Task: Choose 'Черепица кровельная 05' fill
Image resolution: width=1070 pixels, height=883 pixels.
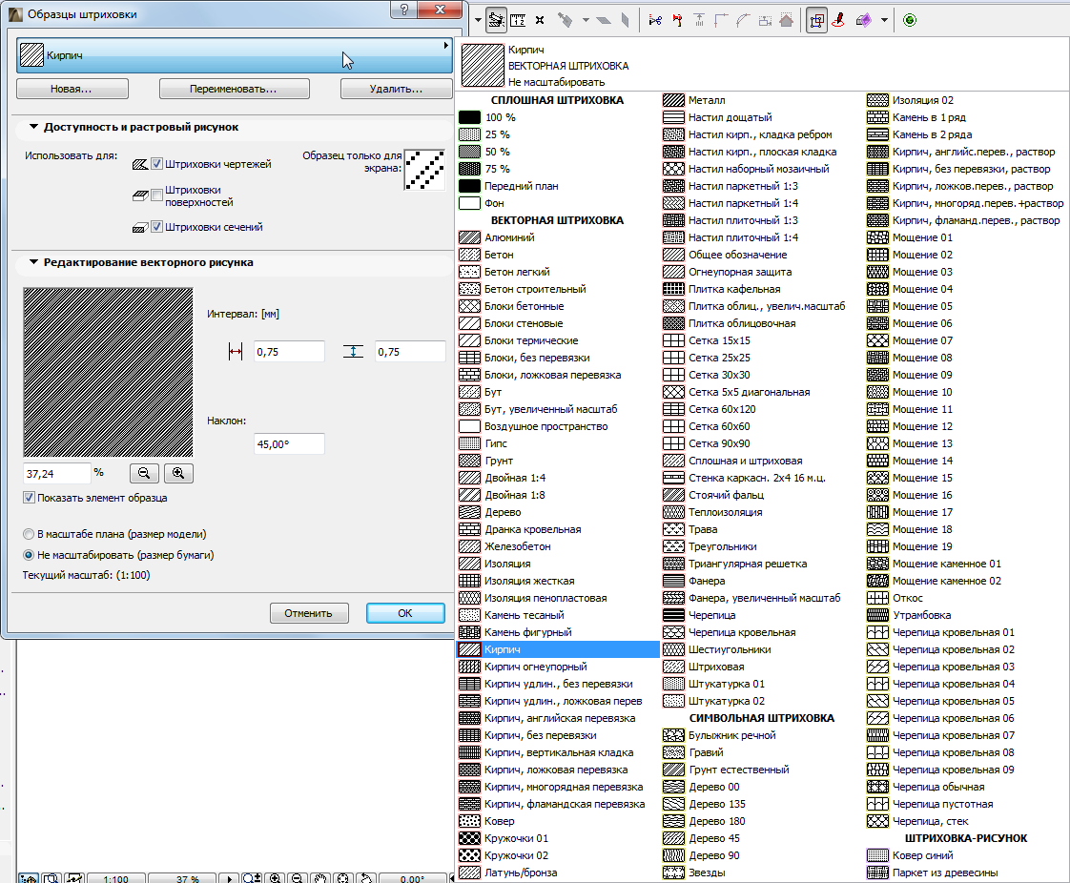Action: click(967, 701)
